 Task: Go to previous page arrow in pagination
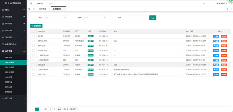coord(33,109)
